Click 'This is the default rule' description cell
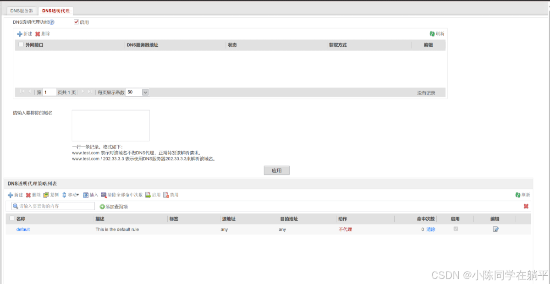The height and width of the screenshot is (284, 550). coord(117,229)
